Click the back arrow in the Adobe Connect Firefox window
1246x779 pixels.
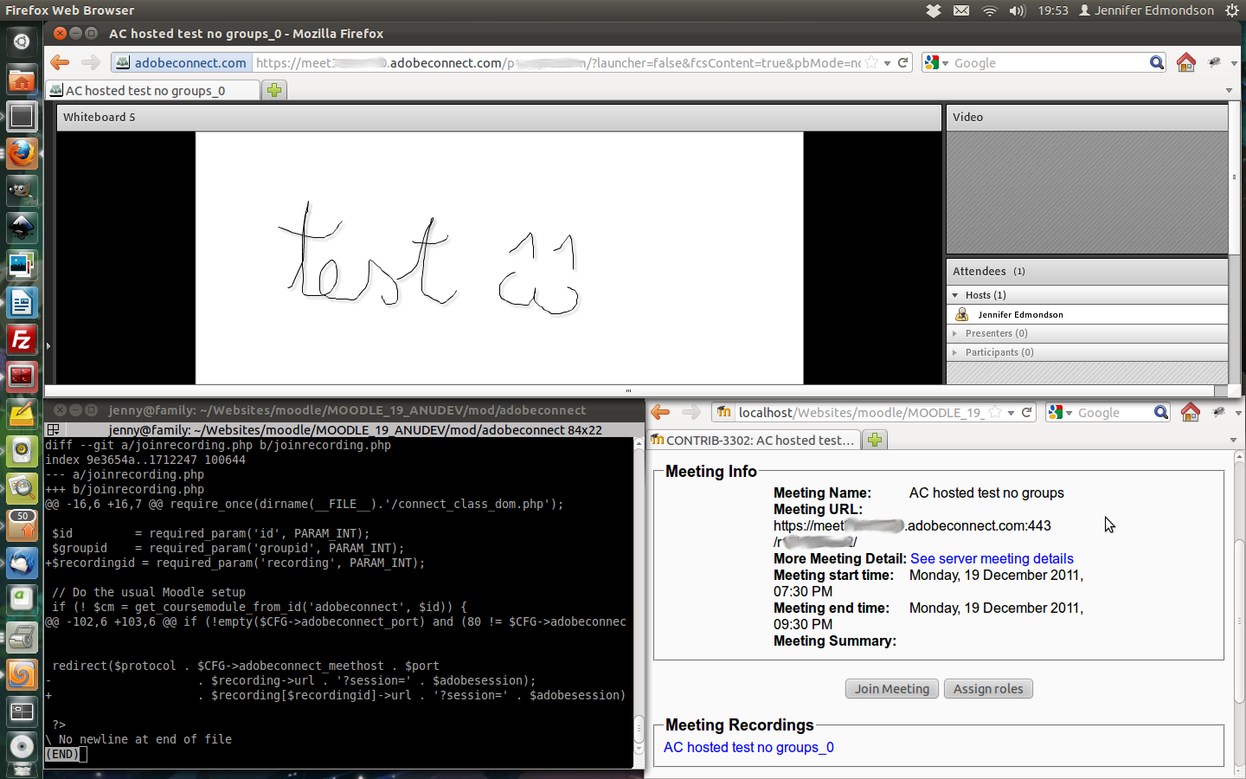click(60, 62)
